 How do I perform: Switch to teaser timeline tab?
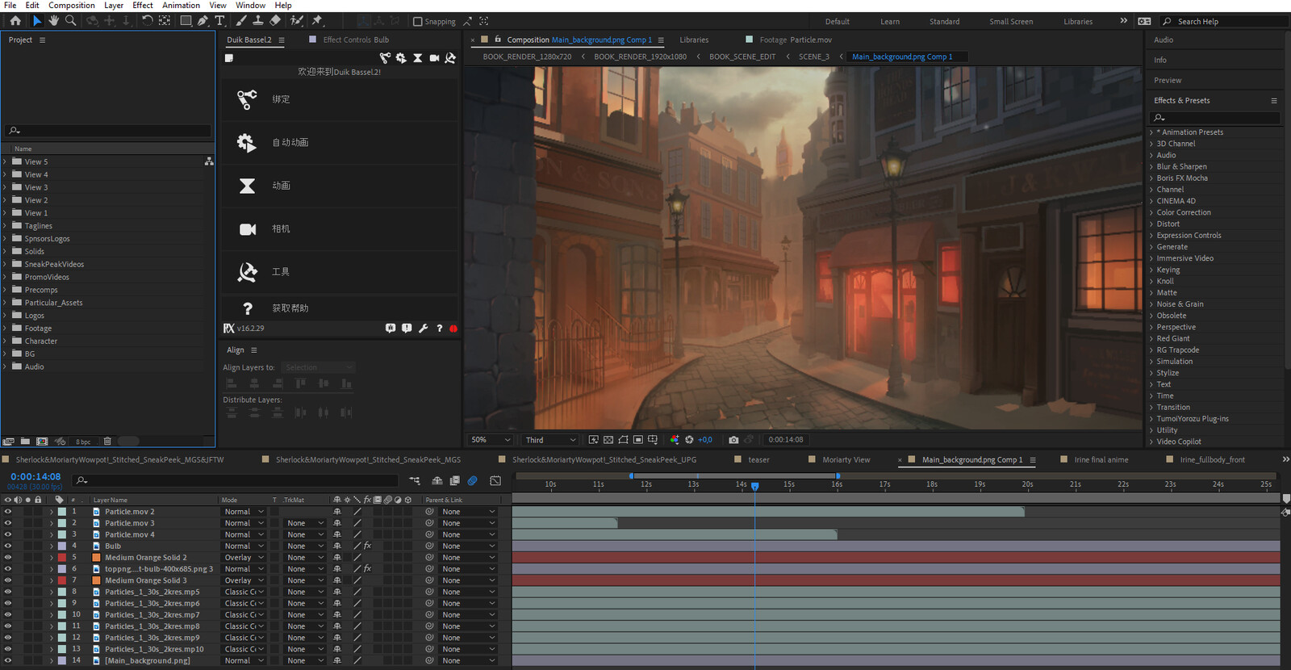click(x=758, y=459)
